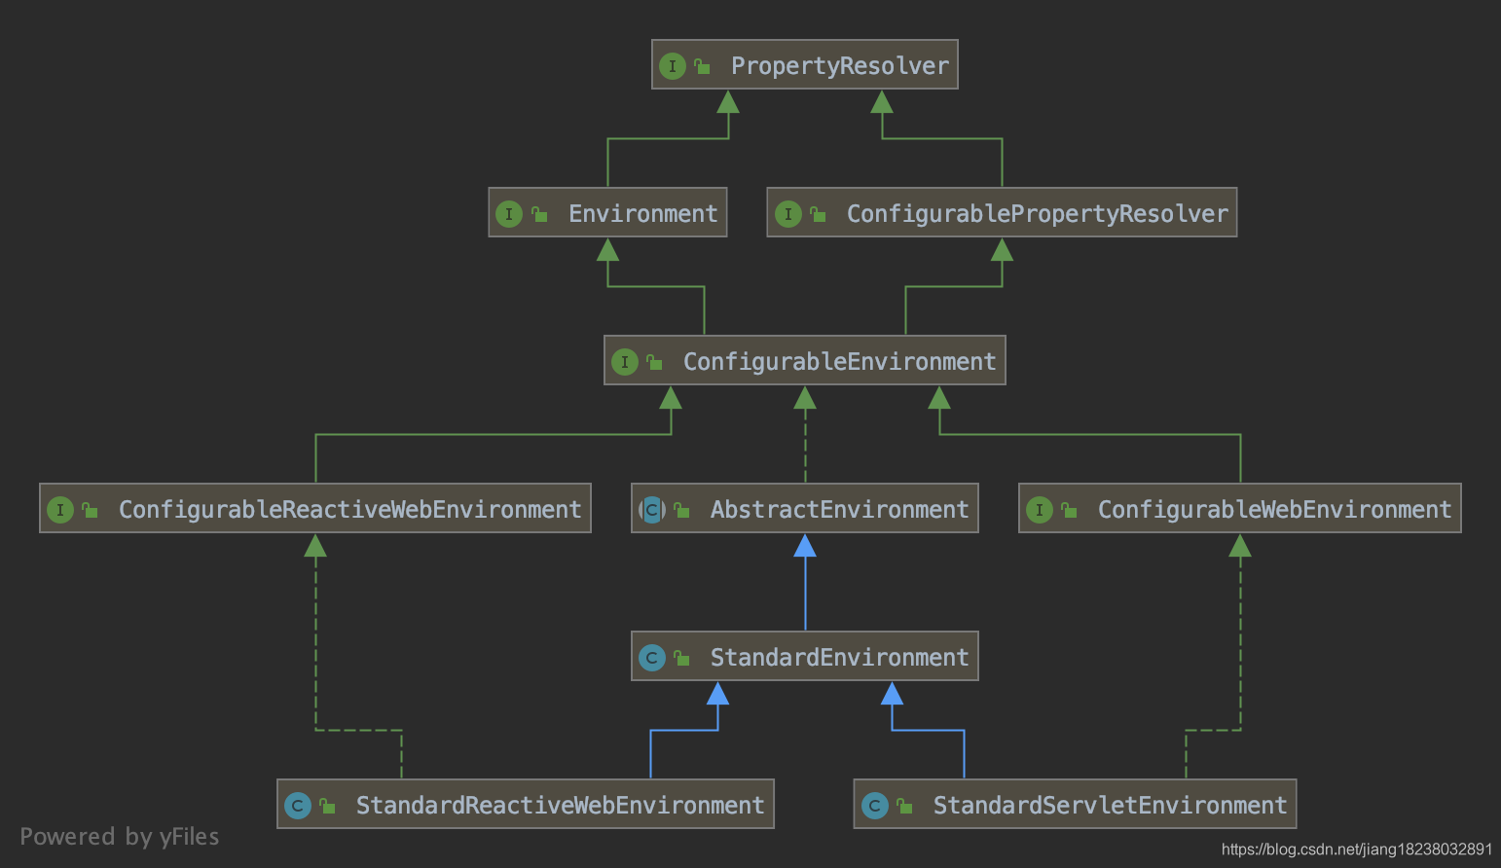Image resolution: width=1501 pixels, height=868 pixels.
Task: Click the public lock icon on PropertyResolver
Action: [702, 66]
